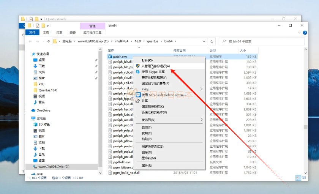The width and height of the screenshot is (319, 194).
Task: Select 以管理员身份运行(A) from context menu
Action: [x=156, y=66]
